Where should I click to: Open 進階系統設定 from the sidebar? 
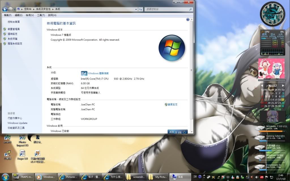15,43
